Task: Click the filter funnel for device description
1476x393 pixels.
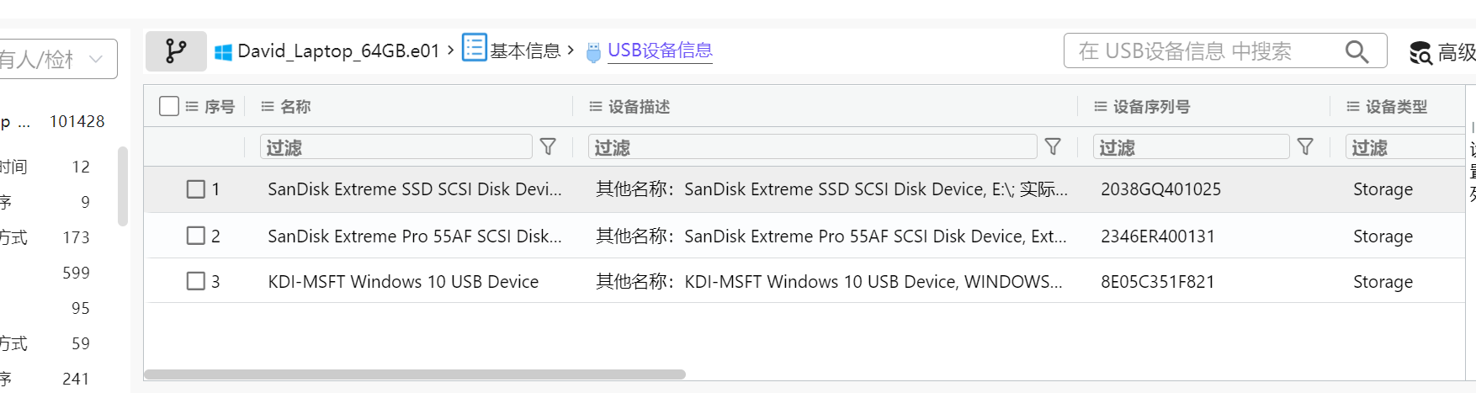Action: pos(1053,147)
